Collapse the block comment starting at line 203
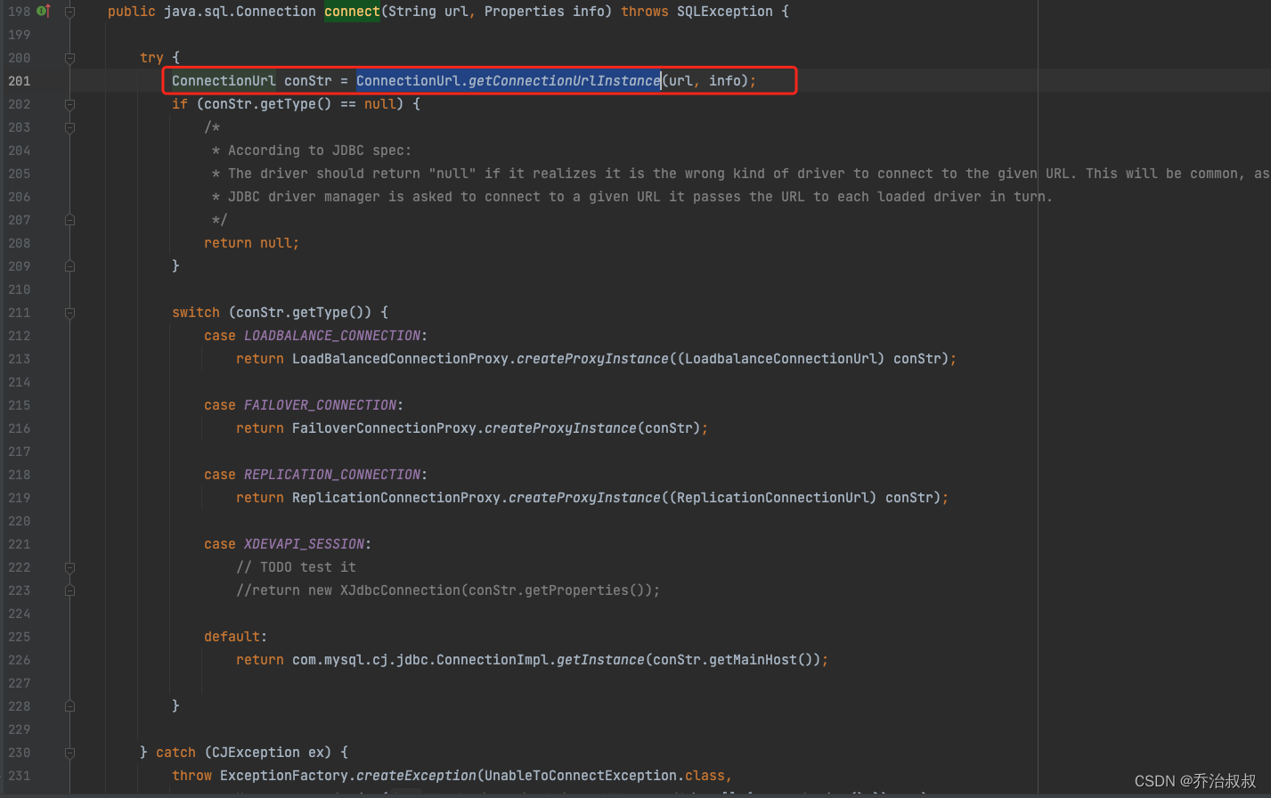The image size is (1271, 798). [x=70, y=126]
